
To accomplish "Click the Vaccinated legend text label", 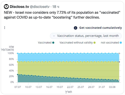I will pyautogui.click(x=45, y=43).
